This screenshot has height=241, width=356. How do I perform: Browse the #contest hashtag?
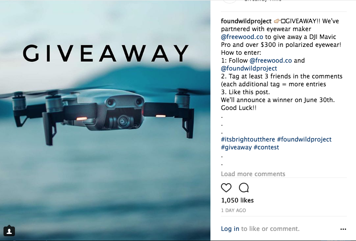click(x=266, y=147)
